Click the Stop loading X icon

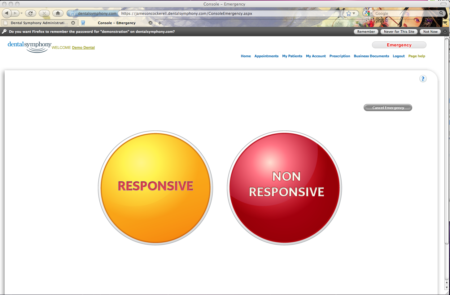[44, 13]
